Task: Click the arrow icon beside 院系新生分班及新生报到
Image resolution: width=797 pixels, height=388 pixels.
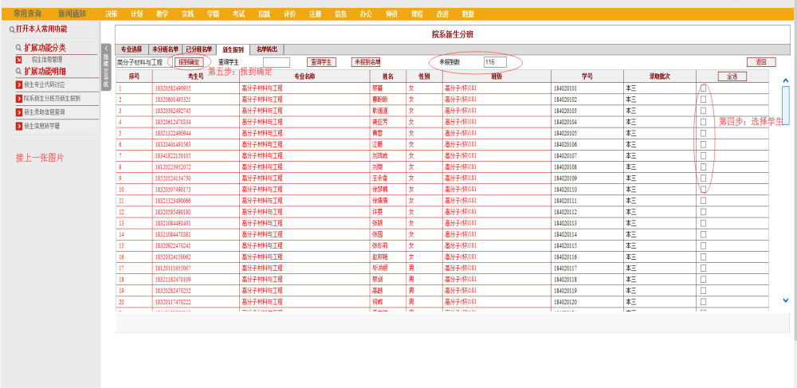Action: tap(19, 98)
